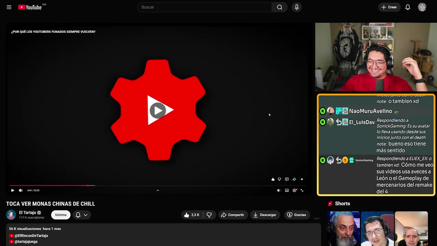437x246 pixels.
Task: Click the Gracias button
Action: pos(297,215)
